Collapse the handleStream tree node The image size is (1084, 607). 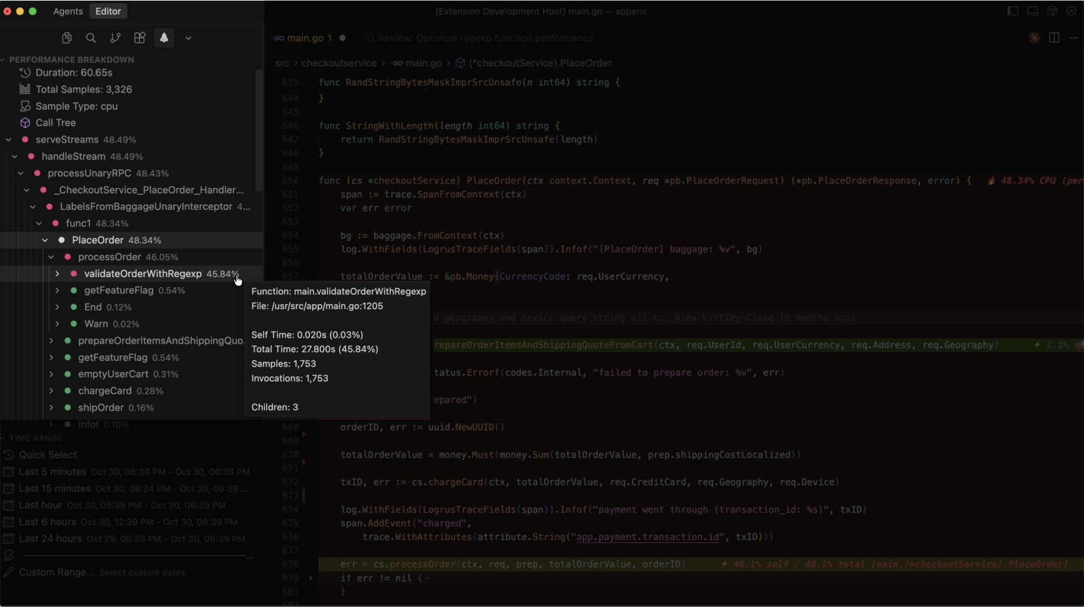click(15, 156)
